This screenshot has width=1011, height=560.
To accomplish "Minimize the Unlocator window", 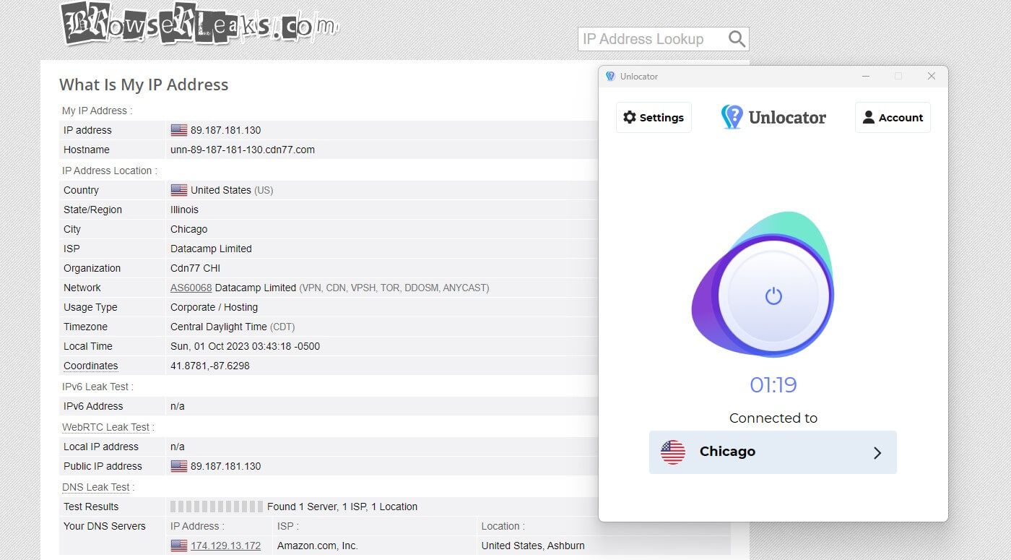I will click(x=866, y=76).
